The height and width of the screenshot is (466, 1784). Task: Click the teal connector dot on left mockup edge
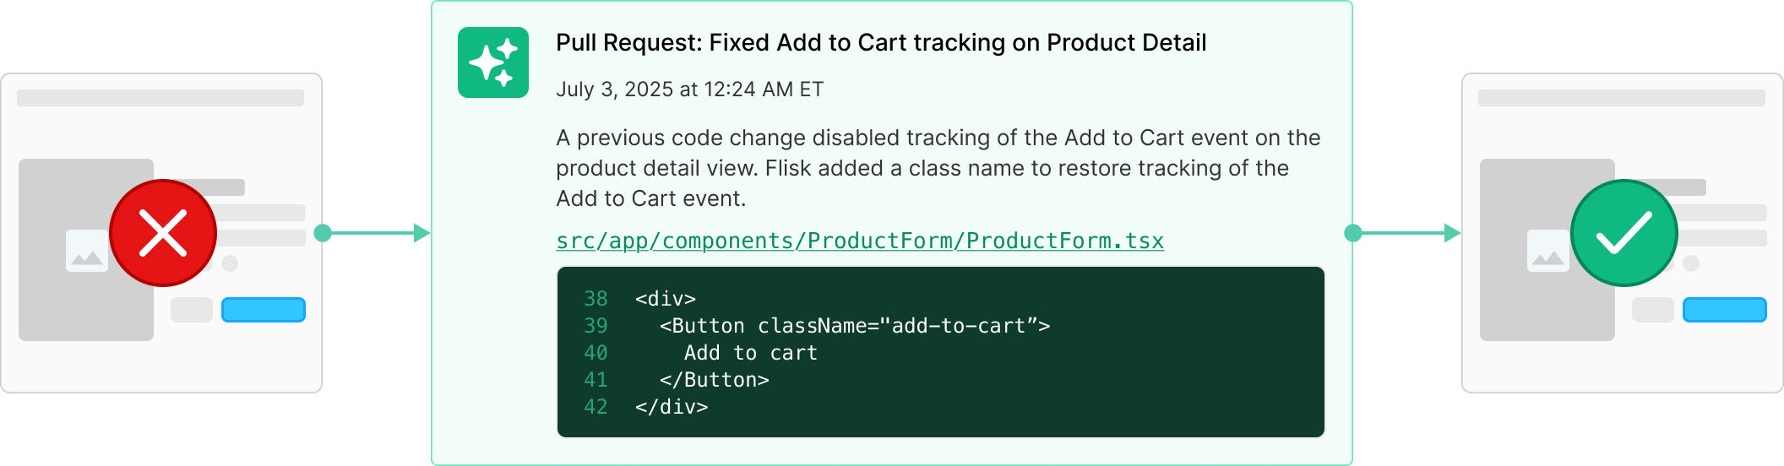coord(323,233)
